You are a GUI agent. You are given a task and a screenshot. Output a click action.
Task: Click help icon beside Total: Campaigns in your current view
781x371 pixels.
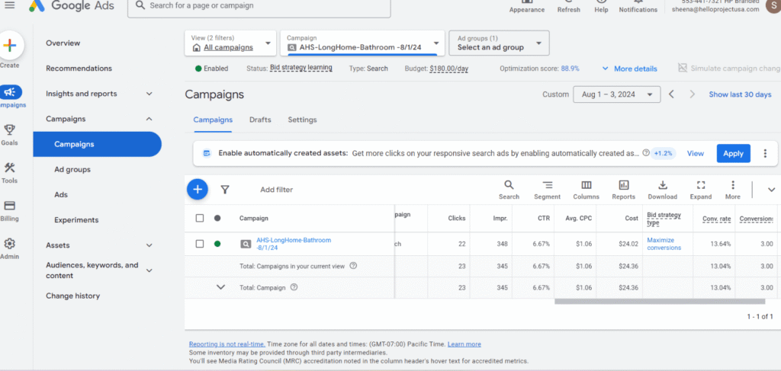coord(353,266)
